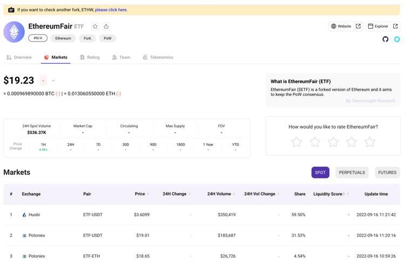Switch to the Team tab
The width and height of the screenshot is (405, 263).
pos(121,57)
